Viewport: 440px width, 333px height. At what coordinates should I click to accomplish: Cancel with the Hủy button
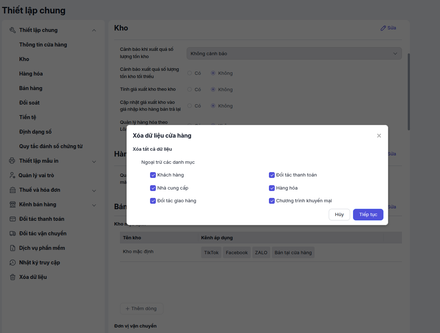click(x=339, y=215)
